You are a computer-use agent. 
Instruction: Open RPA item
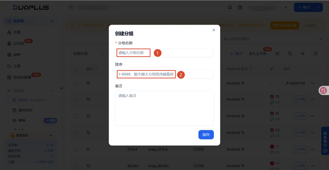point(22,120)
